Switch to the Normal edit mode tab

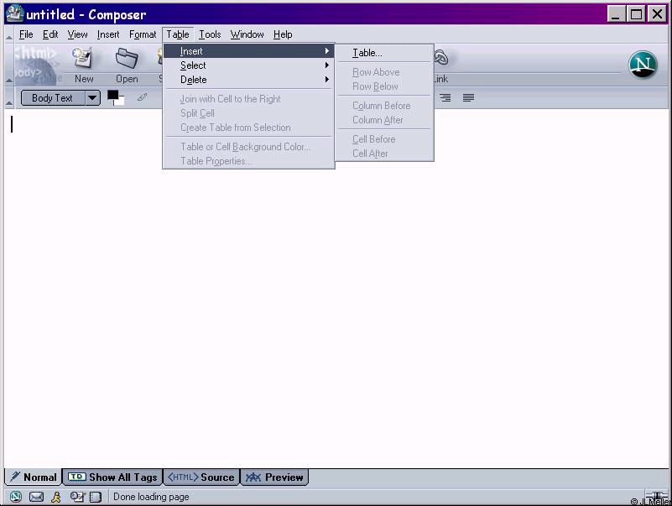[34, 477]
